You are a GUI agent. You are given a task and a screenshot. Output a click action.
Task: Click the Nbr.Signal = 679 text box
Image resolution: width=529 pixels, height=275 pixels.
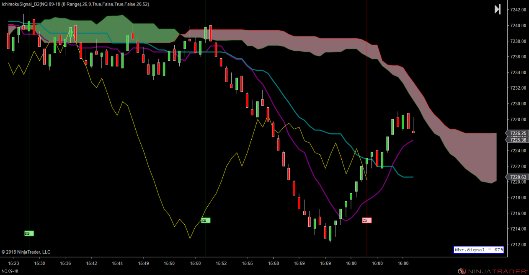pos(479,250)
